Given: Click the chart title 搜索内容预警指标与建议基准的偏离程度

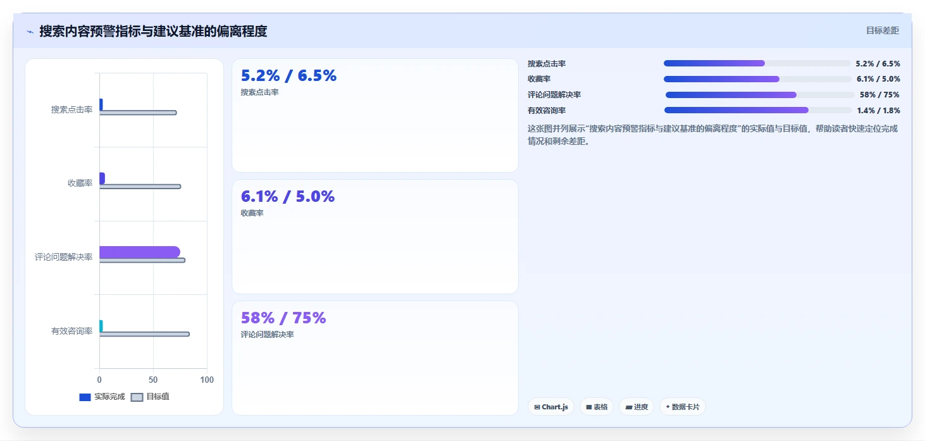Looking at the screenshot, I should coord(153,31).
